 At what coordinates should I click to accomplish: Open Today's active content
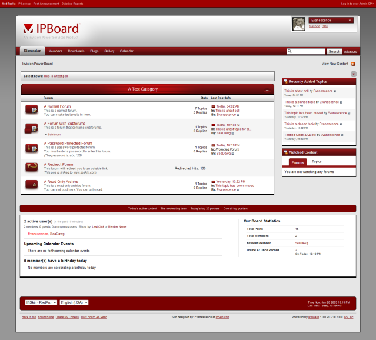point(142,208)
